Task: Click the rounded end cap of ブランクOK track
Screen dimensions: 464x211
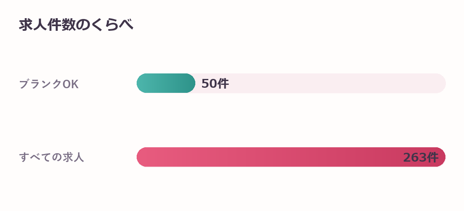Action: pos(441,83)
